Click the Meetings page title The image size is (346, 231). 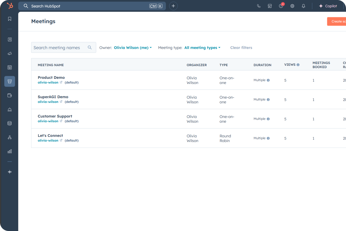point(43,21)
